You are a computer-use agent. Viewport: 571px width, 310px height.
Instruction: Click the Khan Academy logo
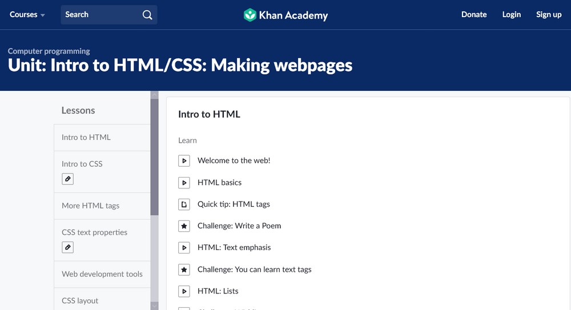coord(285,15)
